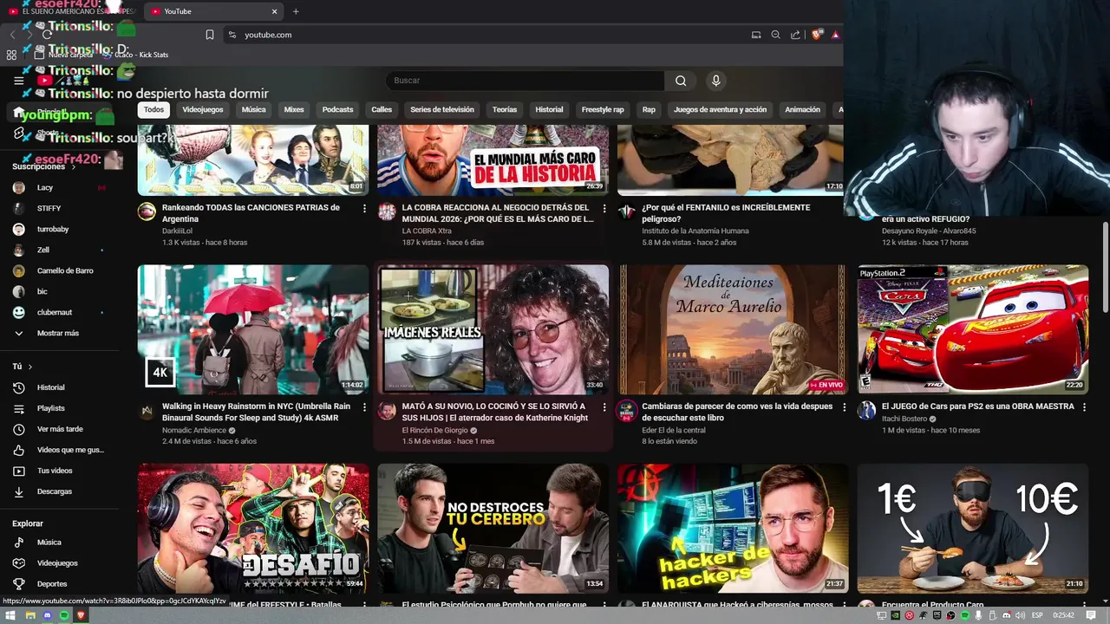Image resolution: width=1110 pixels, height=624 pixels.
Task: Play the NO DESTROCES TU CEREBRO thumbnail
Action: tap(493, 528)
